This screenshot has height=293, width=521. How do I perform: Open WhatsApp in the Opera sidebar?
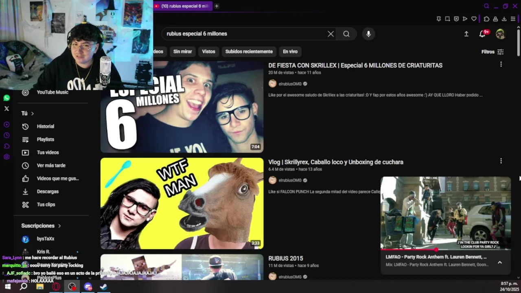point(7,98)
